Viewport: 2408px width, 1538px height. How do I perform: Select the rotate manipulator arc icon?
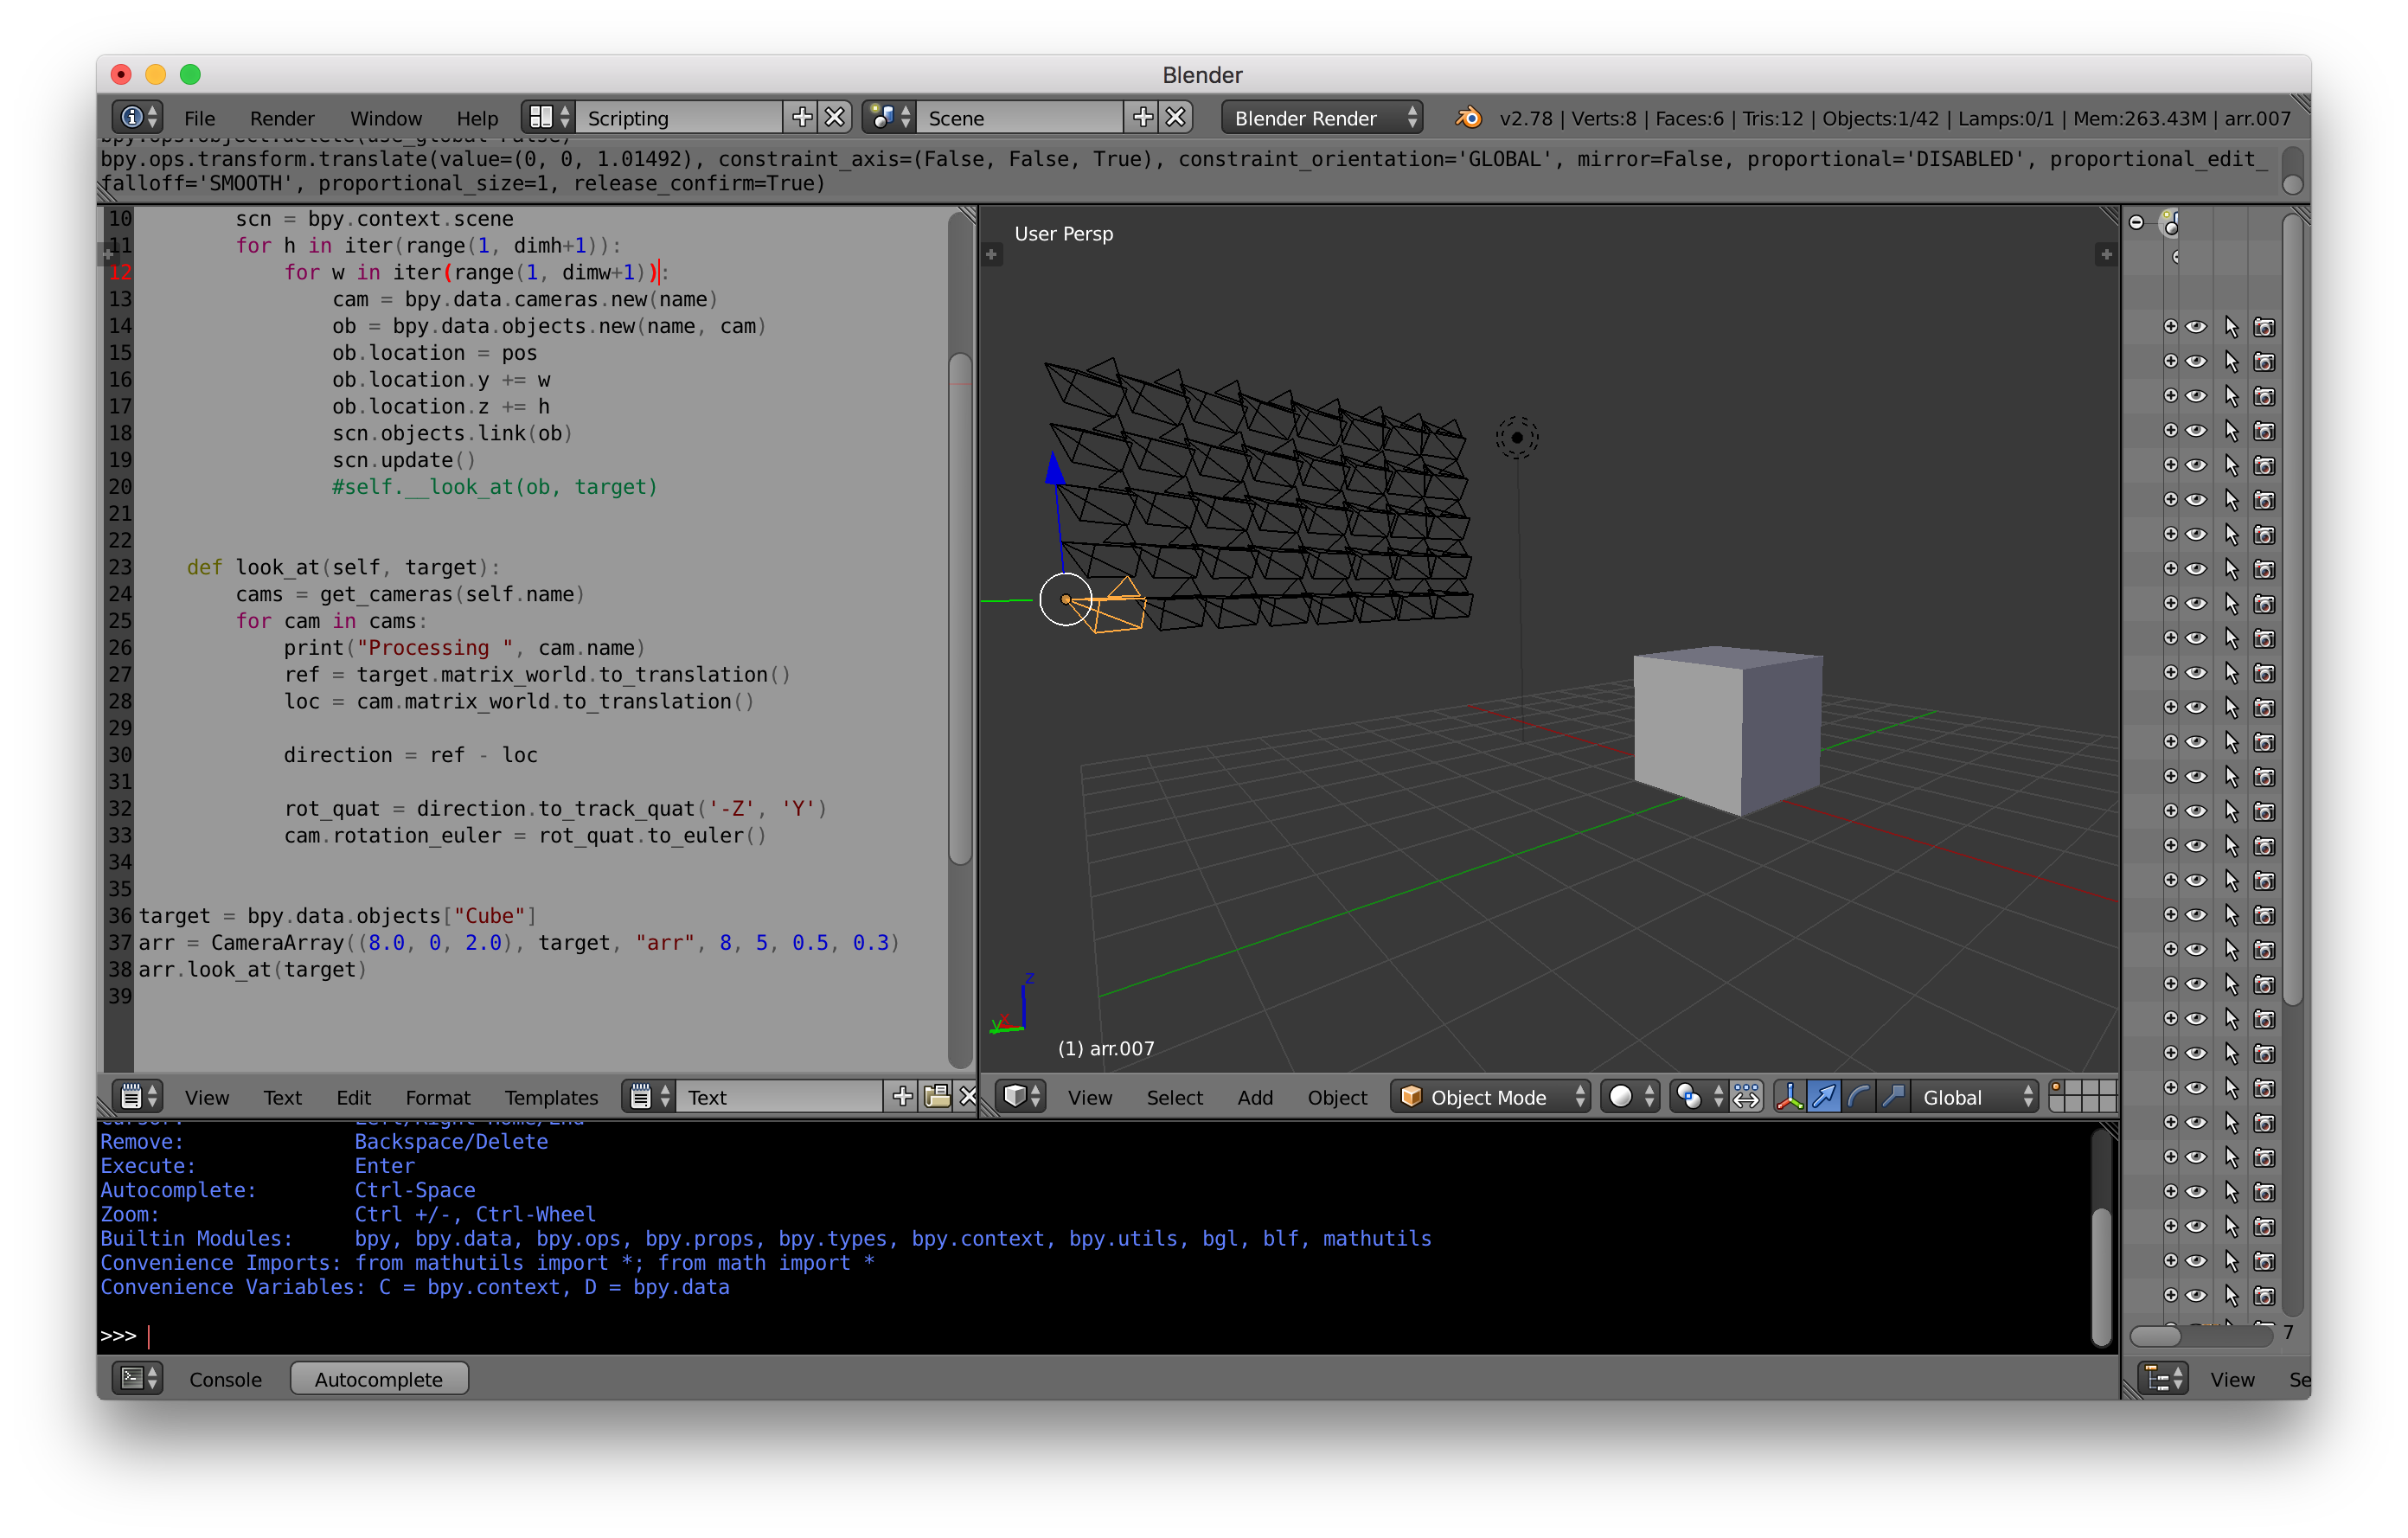tap(1858, 1097)
